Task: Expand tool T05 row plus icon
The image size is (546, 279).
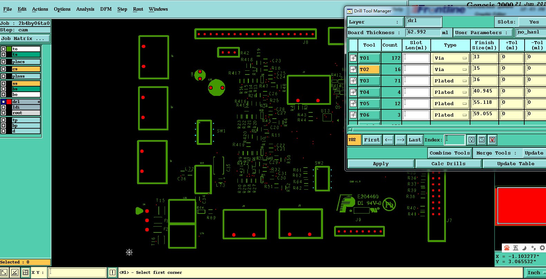Action: [353, 103]
